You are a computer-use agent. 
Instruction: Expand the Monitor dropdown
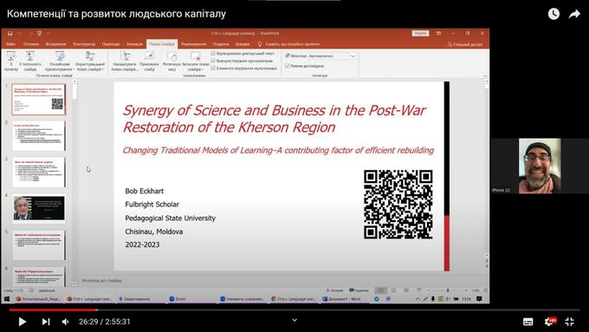(353, 56)
